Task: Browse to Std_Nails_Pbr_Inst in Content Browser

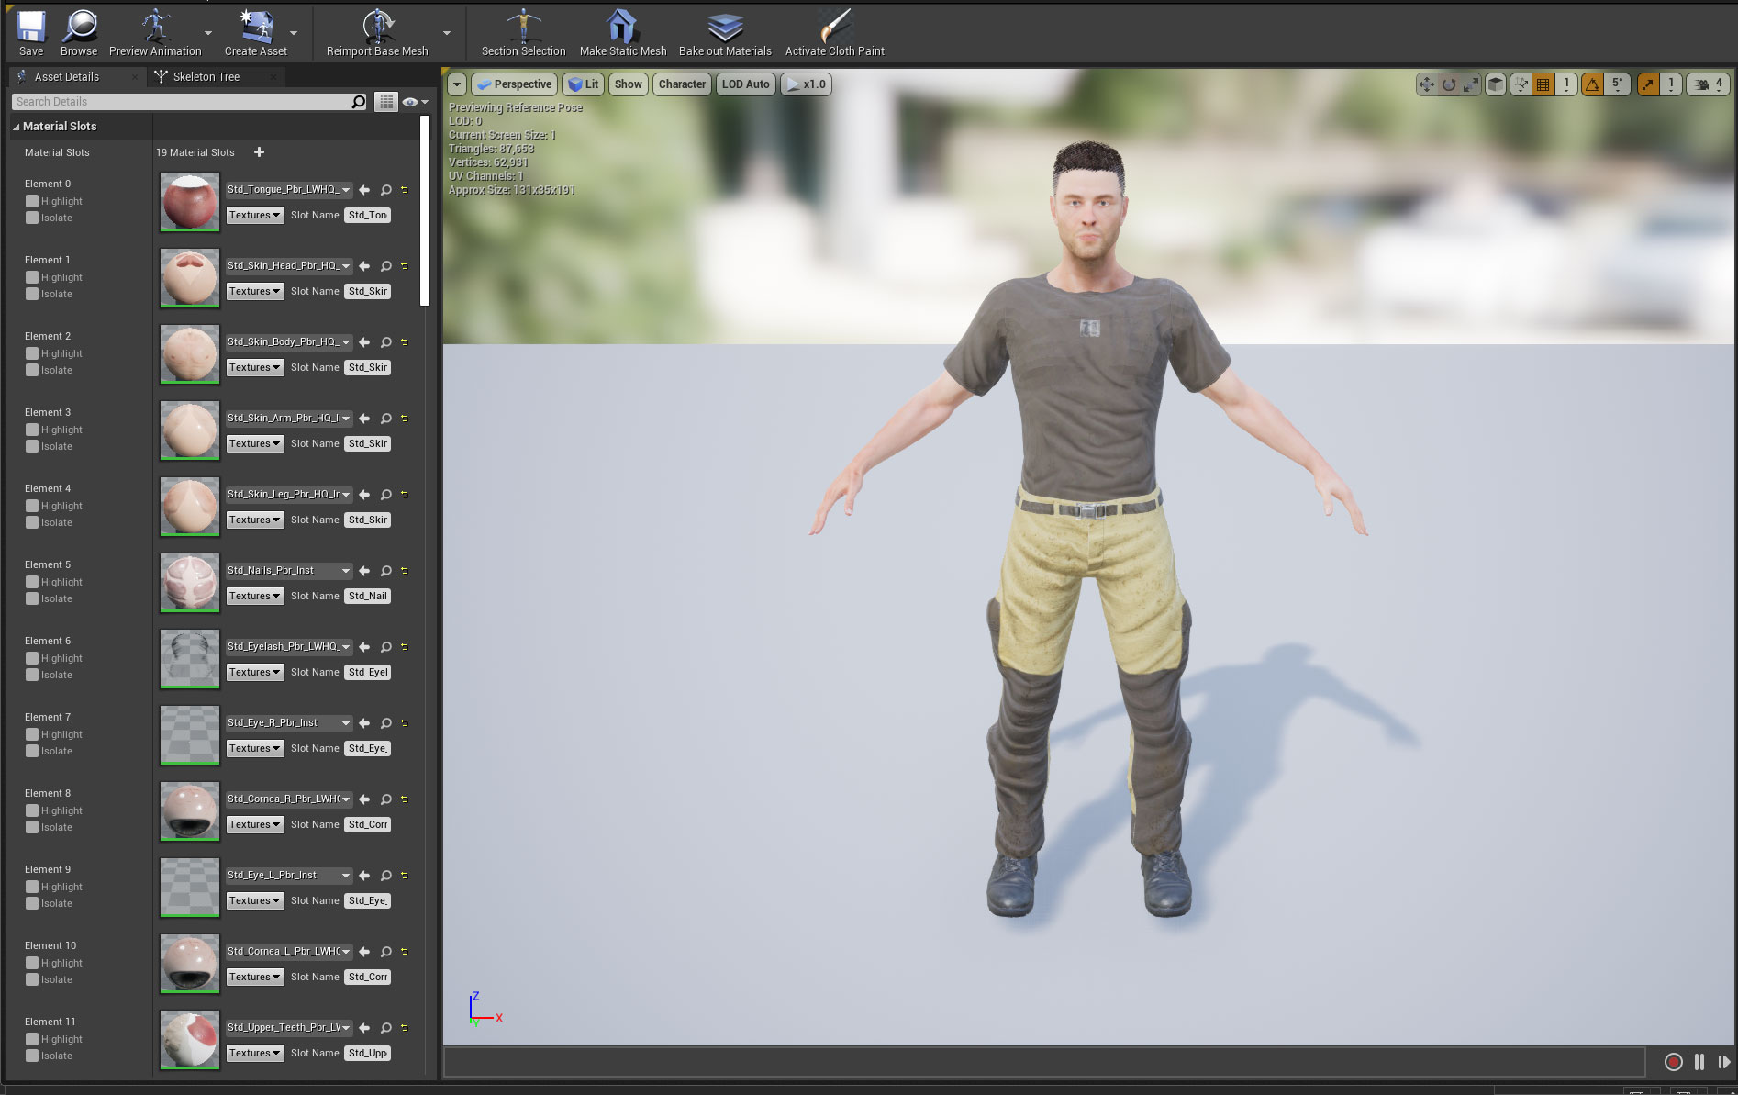Action: point(386,571)
